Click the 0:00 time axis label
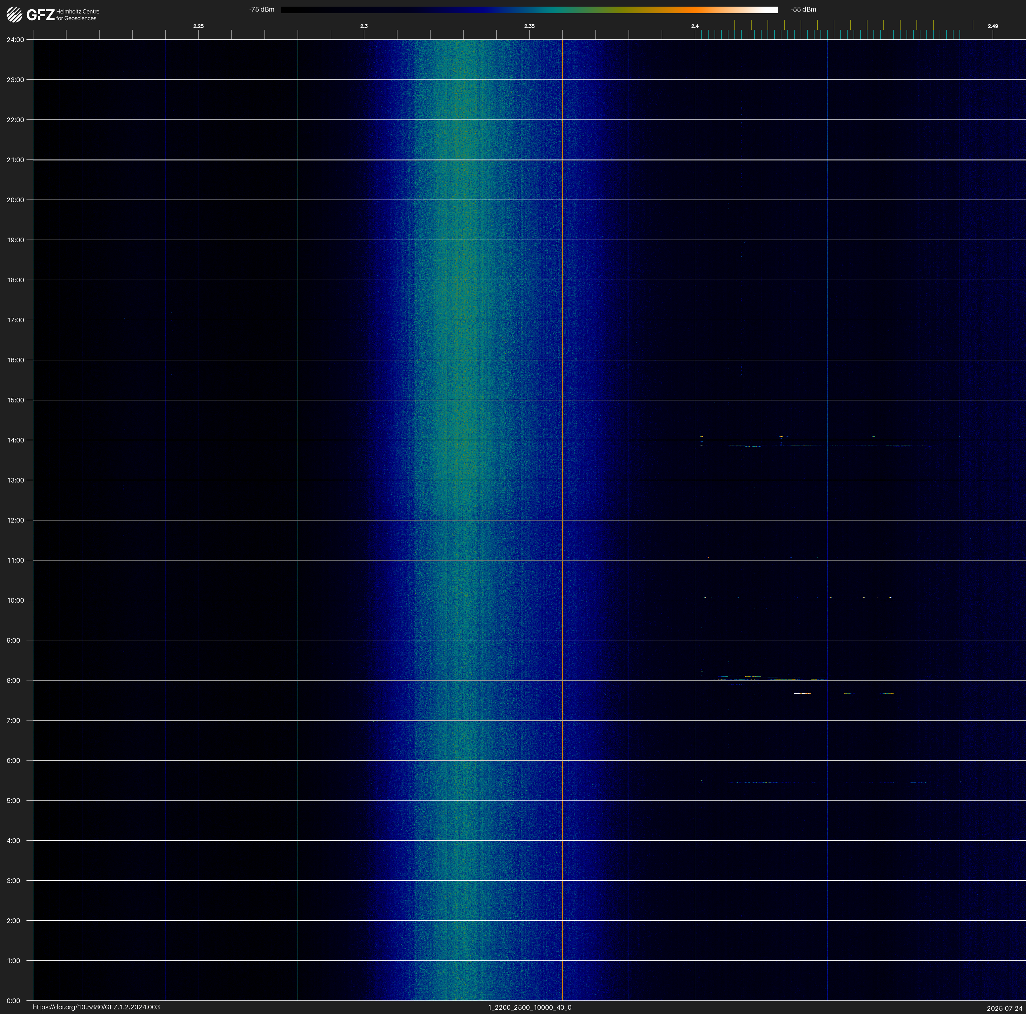The image size is (1026, 1014). 13,1001
